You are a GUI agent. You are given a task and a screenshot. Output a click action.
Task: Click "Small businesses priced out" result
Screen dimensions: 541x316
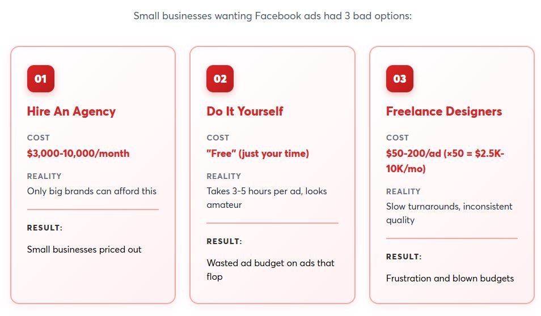coord(84,249)
